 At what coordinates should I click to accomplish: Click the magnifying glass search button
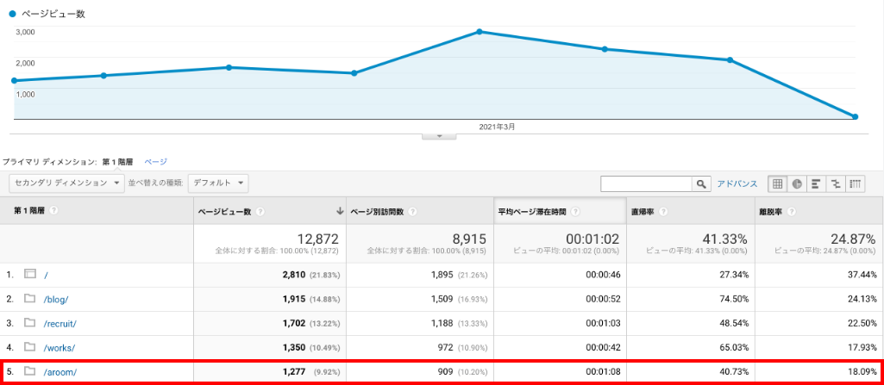pos(701,183)
